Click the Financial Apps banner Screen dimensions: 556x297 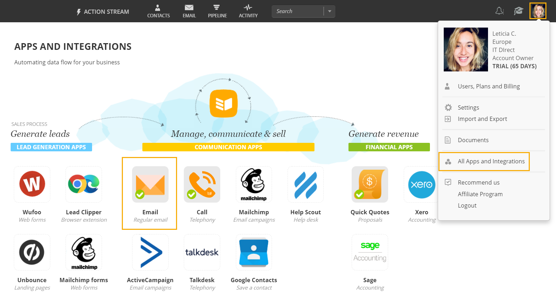point(389,147)
